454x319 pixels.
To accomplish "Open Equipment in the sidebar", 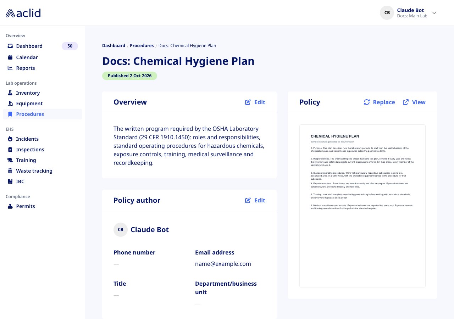I will (43, 103).
